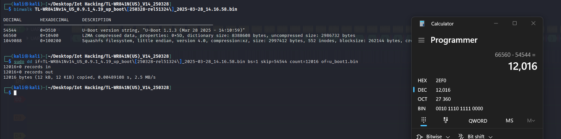Click the Bitwise logic gate icon

coord(419,136)
